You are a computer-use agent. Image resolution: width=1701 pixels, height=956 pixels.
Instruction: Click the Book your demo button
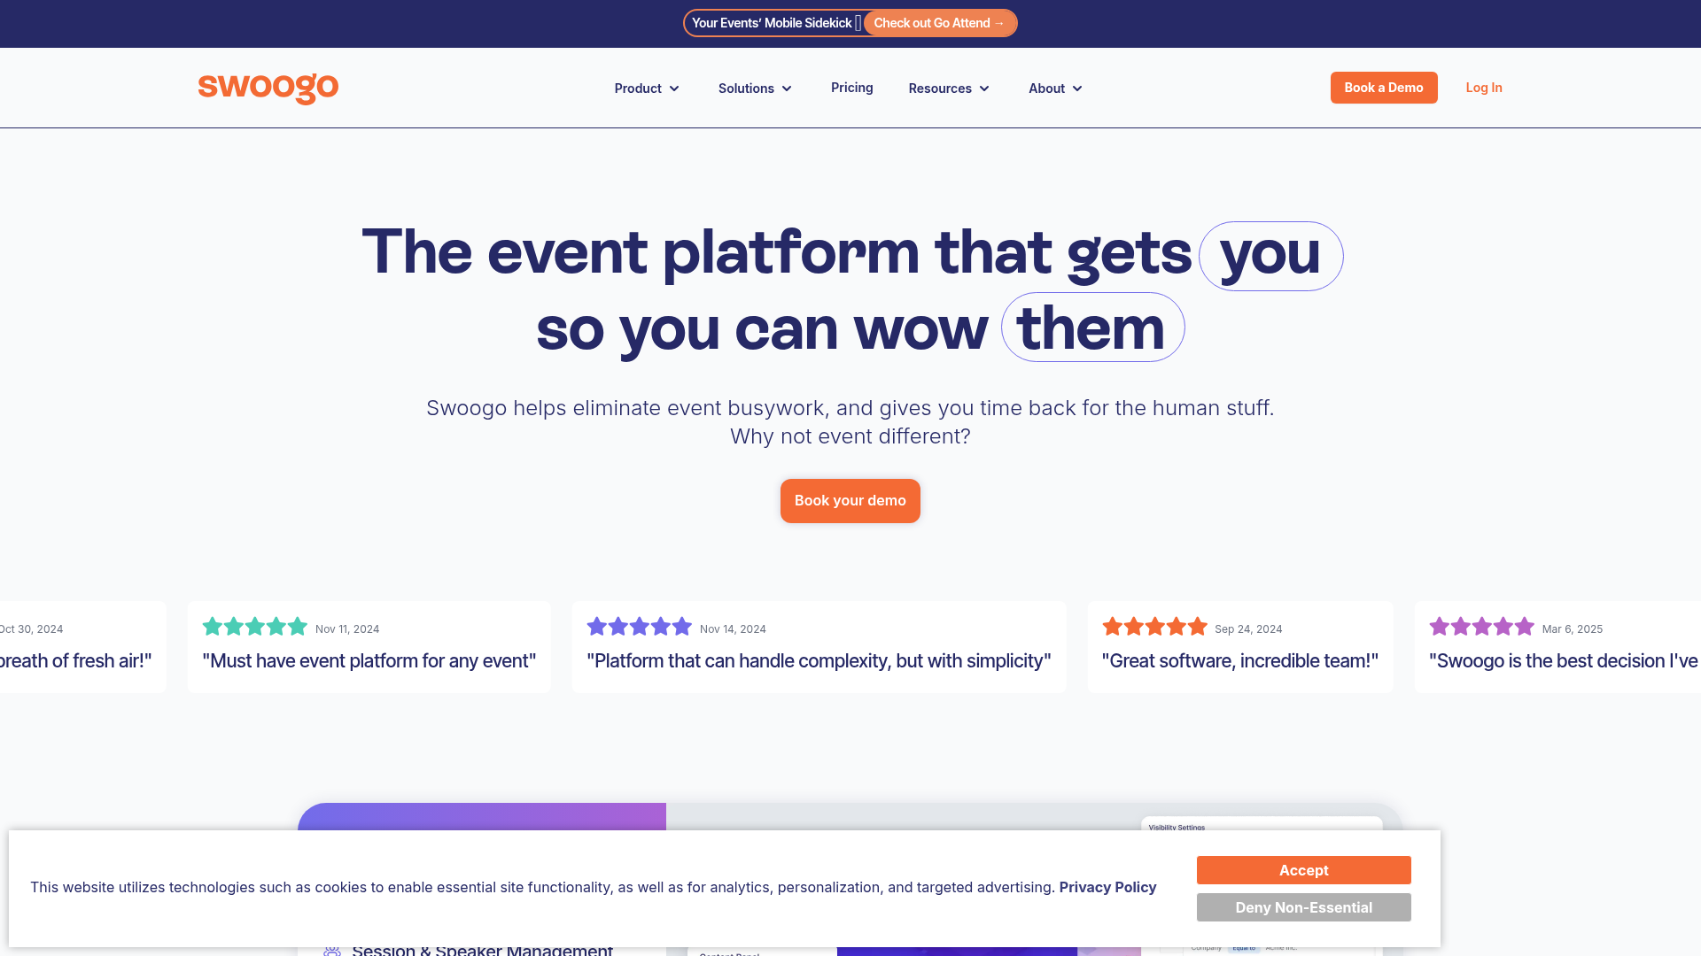(x=850, y=500)
